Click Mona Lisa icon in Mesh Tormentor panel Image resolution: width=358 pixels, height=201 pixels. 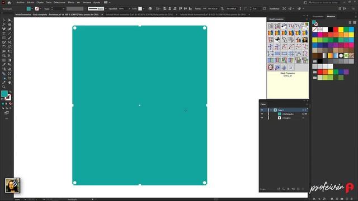[x=305, y=40]
